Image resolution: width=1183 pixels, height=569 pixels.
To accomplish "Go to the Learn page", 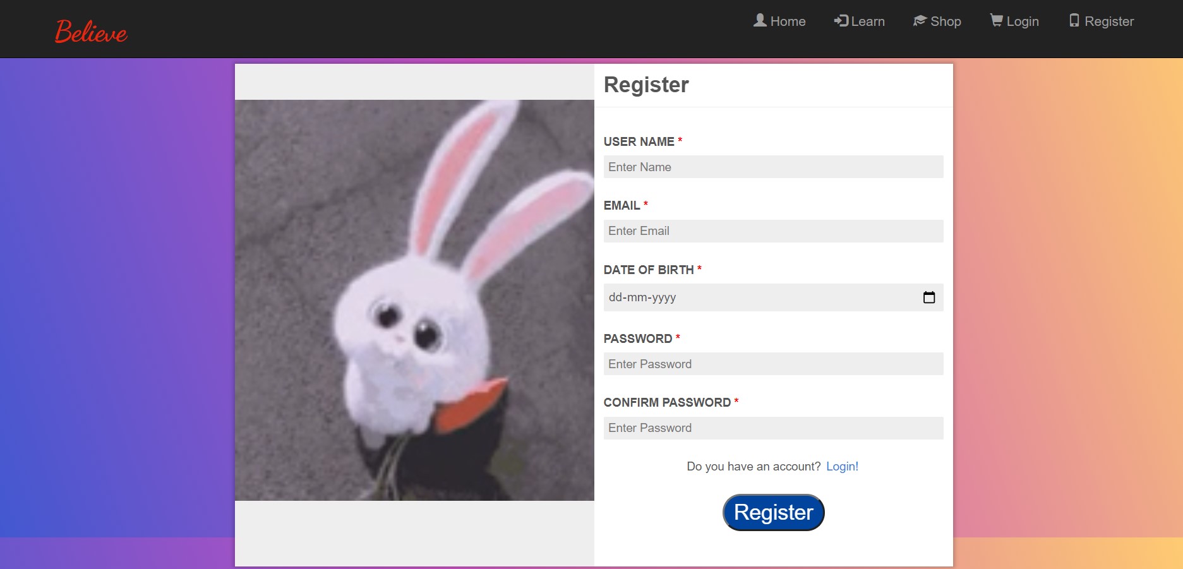I will (868, 21).
